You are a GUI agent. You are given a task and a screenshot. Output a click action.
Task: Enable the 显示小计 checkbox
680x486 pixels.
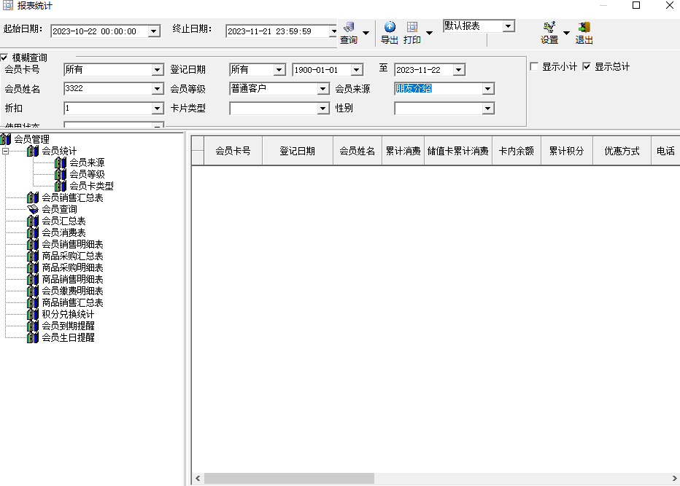pyautogui.click(x=535, y=66)
